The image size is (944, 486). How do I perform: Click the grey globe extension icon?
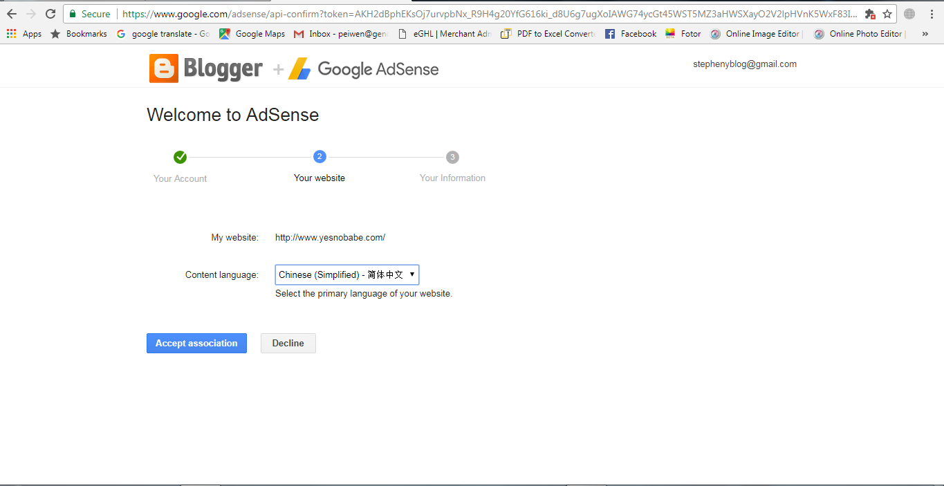tap(909, 14)
